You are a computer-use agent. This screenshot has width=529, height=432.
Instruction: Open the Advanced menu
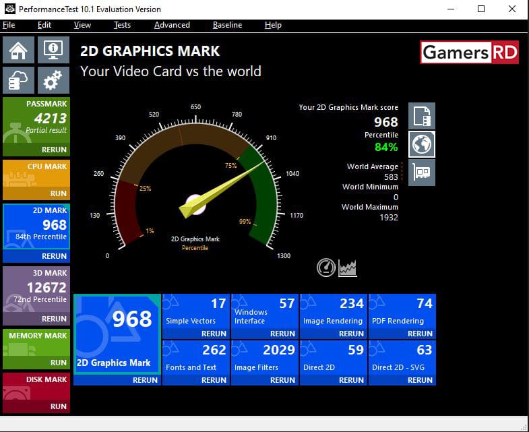pyautogui.click(x=172, y=25)
